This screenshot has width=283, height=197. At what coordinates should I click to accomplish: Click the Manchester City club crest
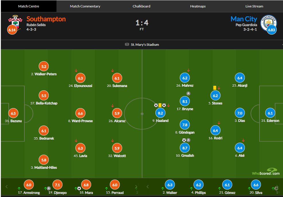coord(268,22)
